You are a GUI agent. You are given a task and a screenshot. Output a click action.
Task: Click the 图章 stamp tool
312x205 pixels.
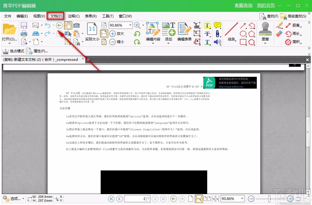(x=265, y=31)
